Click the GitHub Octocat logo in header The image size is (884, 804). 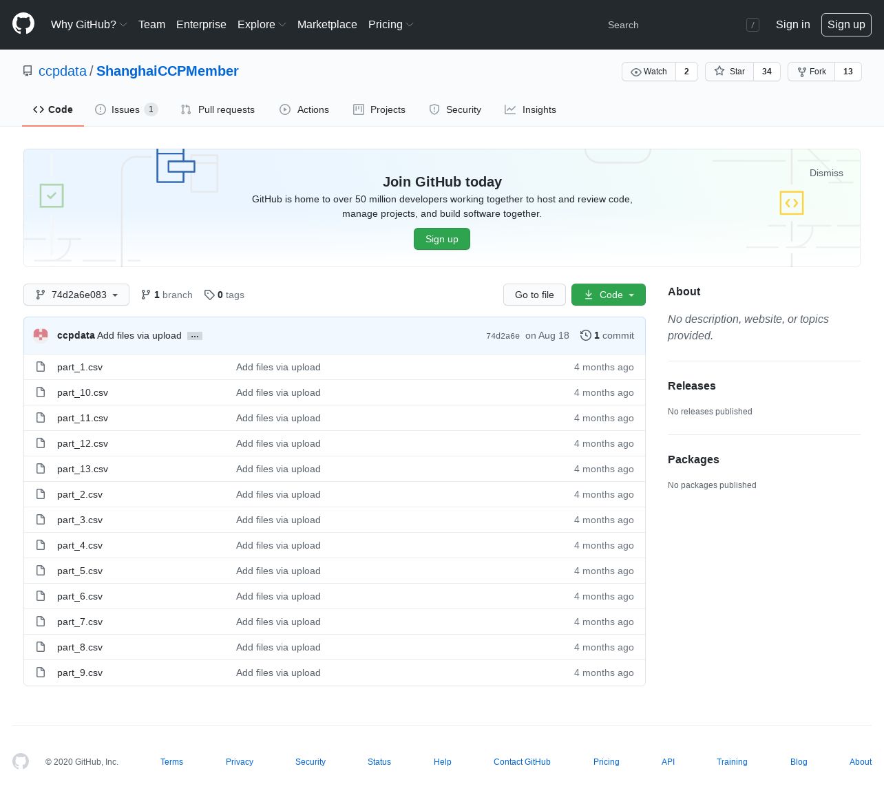click(x=23, y=24)
